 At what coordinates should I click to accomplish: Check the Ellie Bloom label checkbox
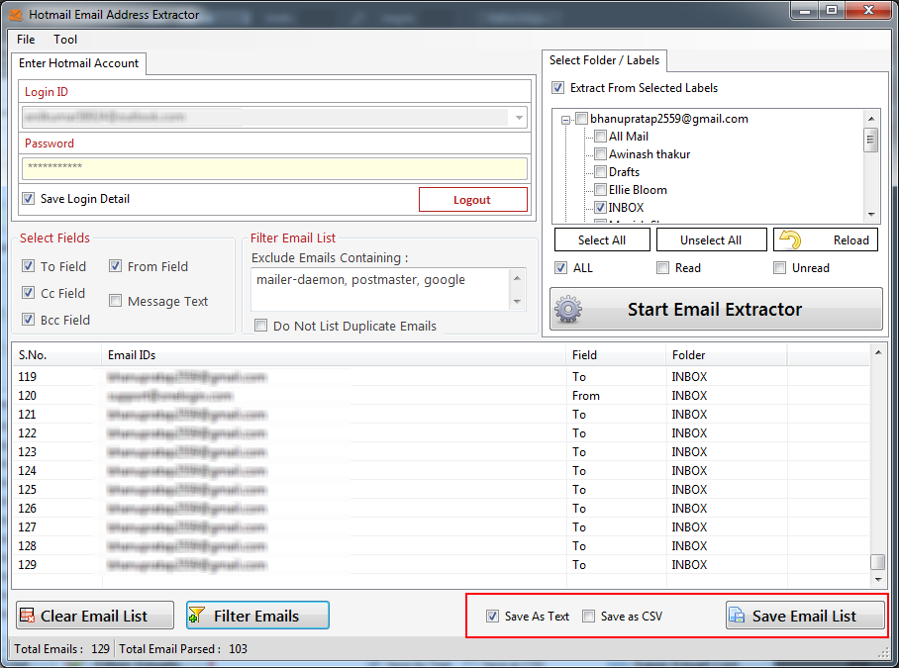[600, 190]
